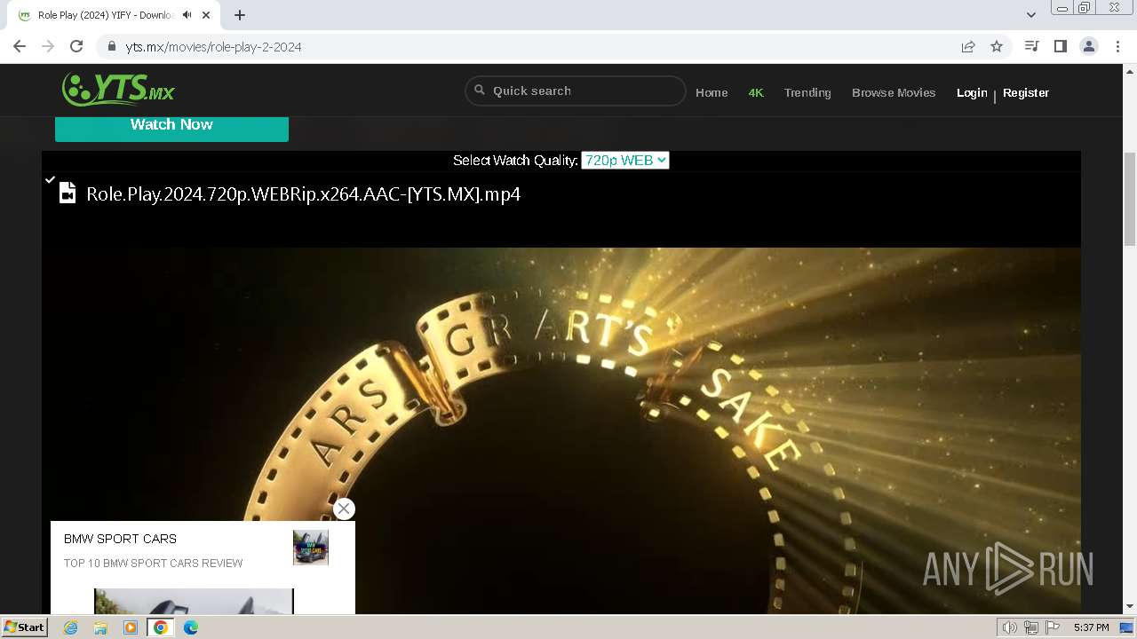Image resolution: width=1137 pixels, height=639 pixels.
Task: Open the Trending menu link
Action: (x=807, y=92)
